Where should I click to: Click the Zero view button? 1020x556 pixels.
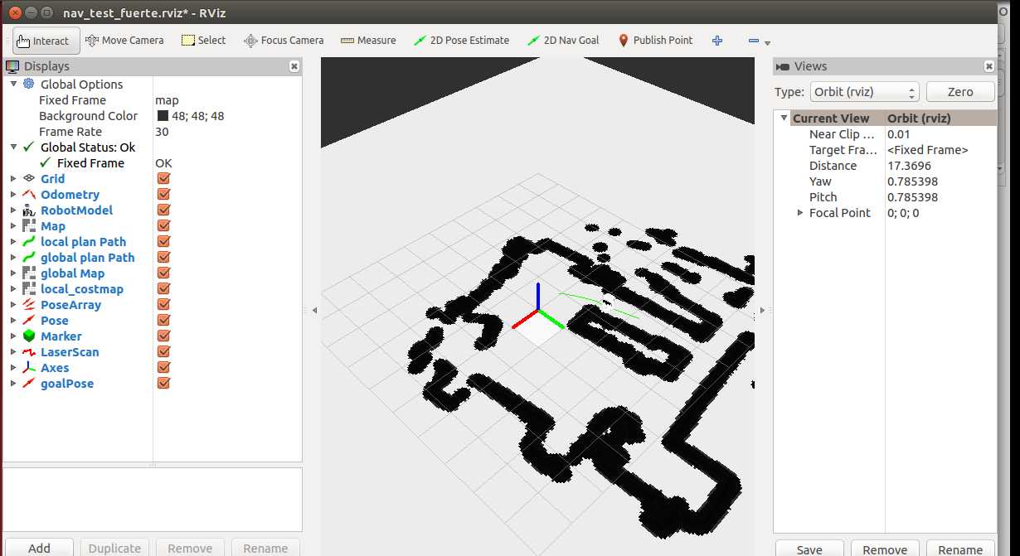tap(960, 92)
